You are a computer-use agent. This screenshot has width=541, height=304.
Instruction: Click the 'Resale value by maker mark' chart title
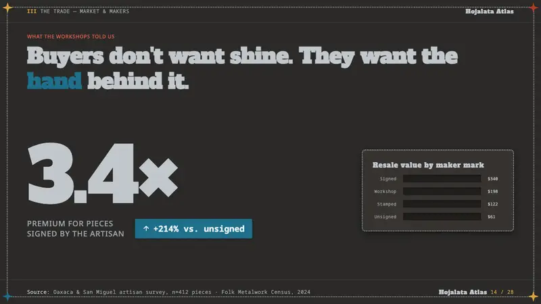click(428, 165)
